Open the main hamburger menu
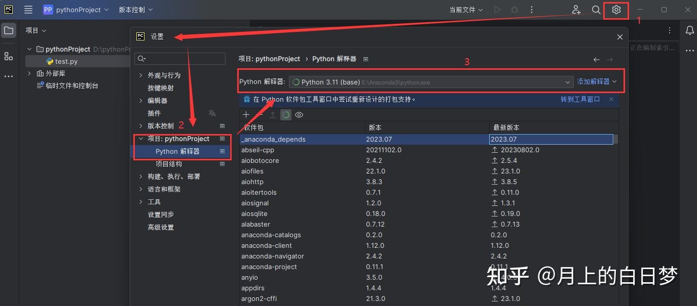Image resolution: width=697 pixels, height=306 pixels. [x=28, y=9]
